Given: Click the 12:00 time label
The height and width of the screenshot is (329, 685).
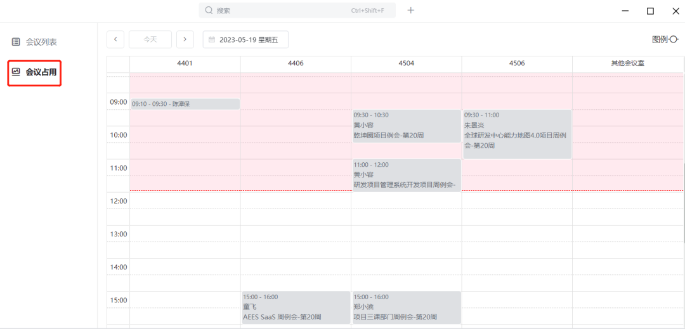Looking at the screenshot, I should tap(119, 201).
